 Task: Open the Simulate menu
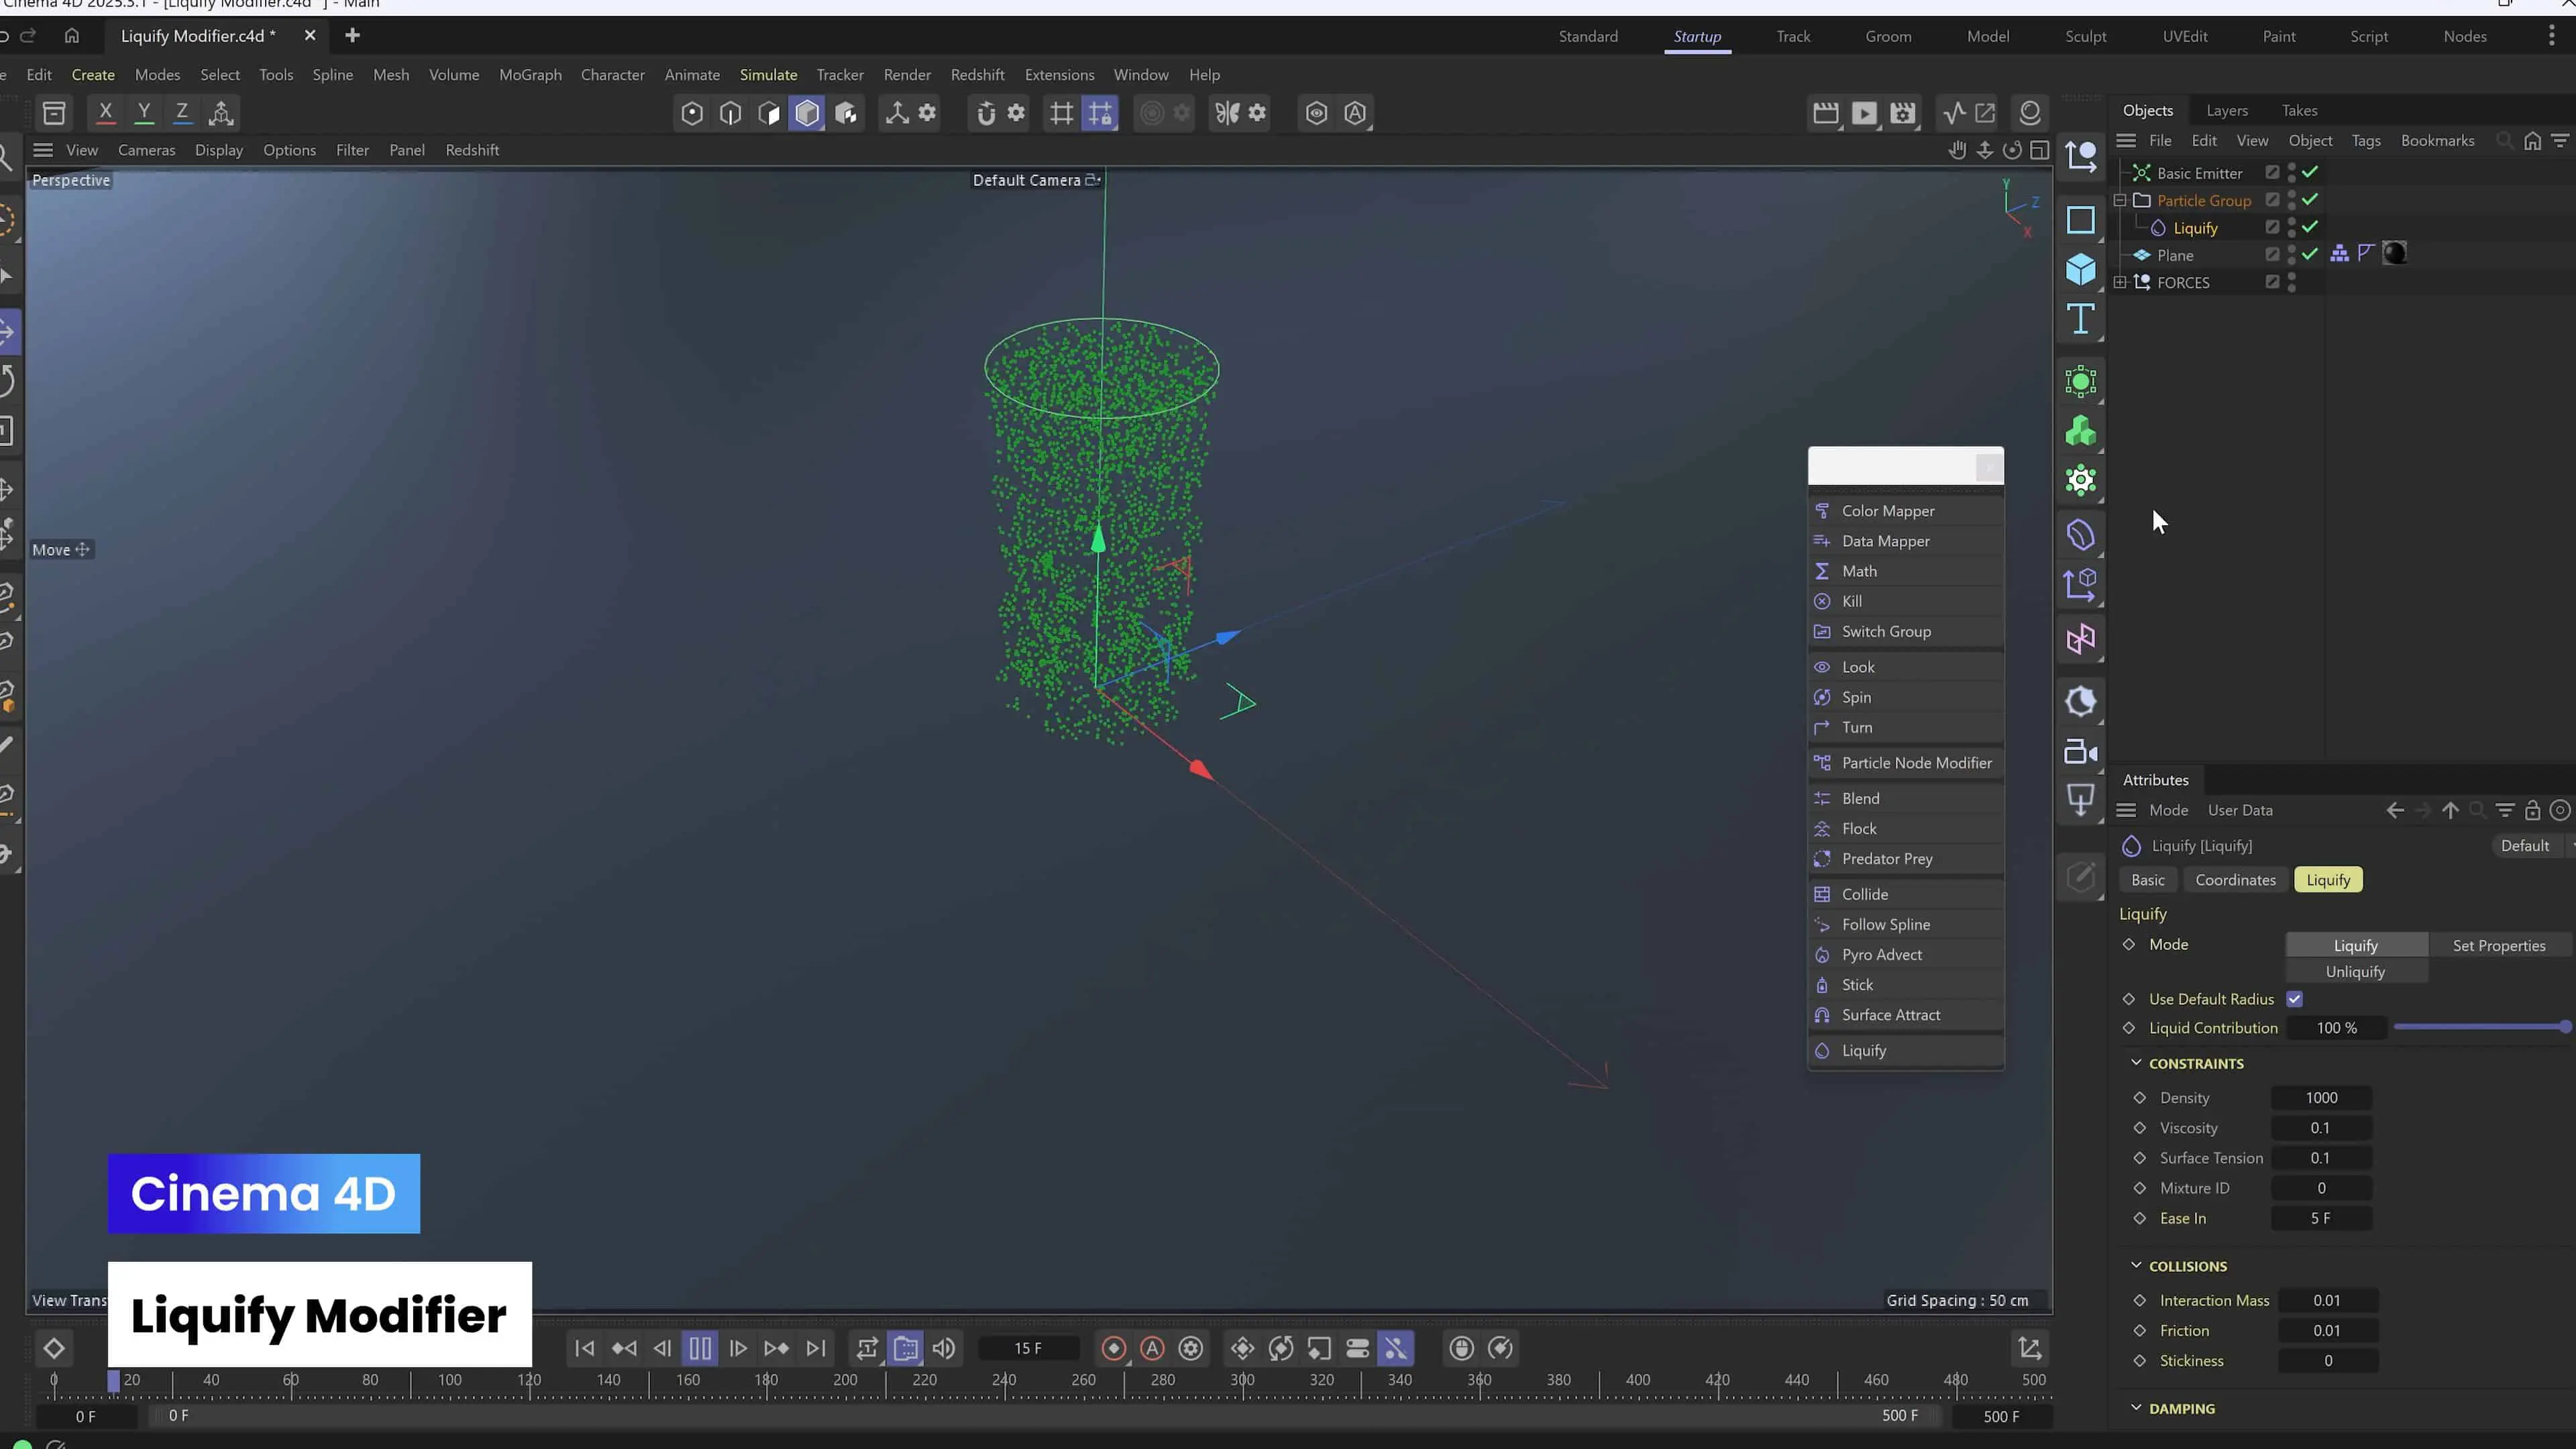tap(768, 75)
